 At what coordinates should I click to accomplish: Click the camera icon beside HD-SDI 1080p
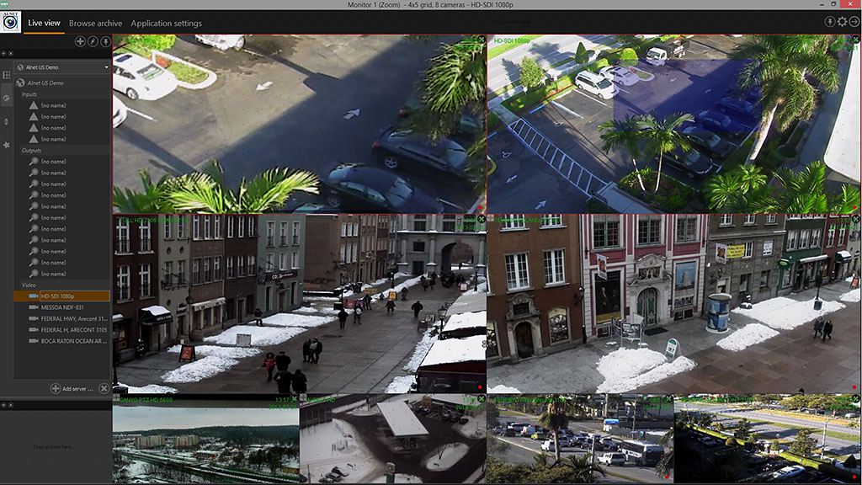34,296
